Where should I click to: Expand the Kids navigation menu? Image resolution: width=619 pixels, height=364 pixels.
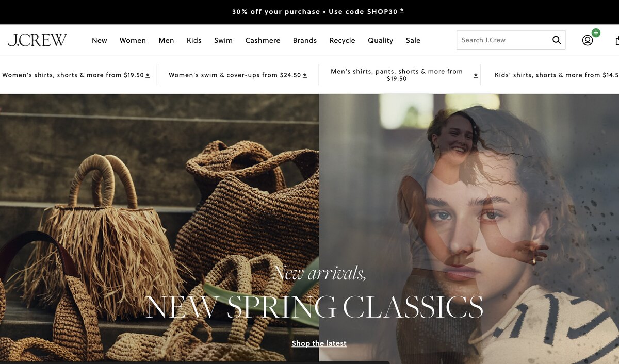194,40
